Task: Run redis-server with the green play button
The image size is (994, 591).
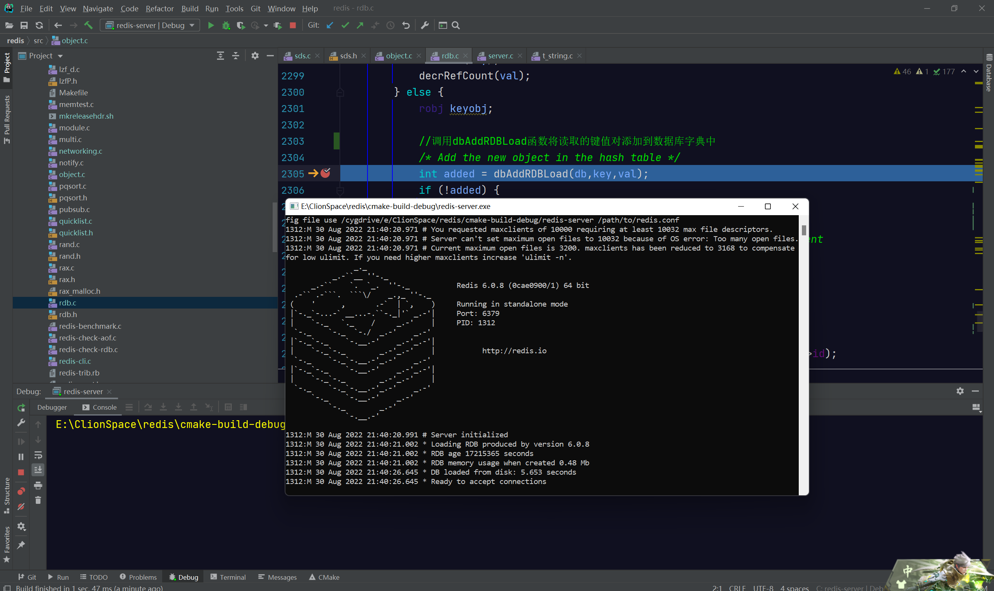Action: coord(211,26)
